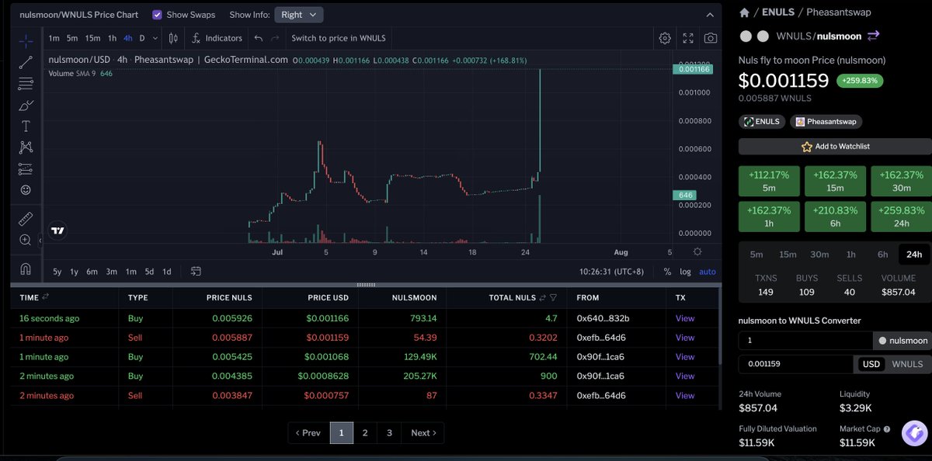Reset the time scale settings icon
This screenshot has width=932, height=461.
tap(697, 251)
